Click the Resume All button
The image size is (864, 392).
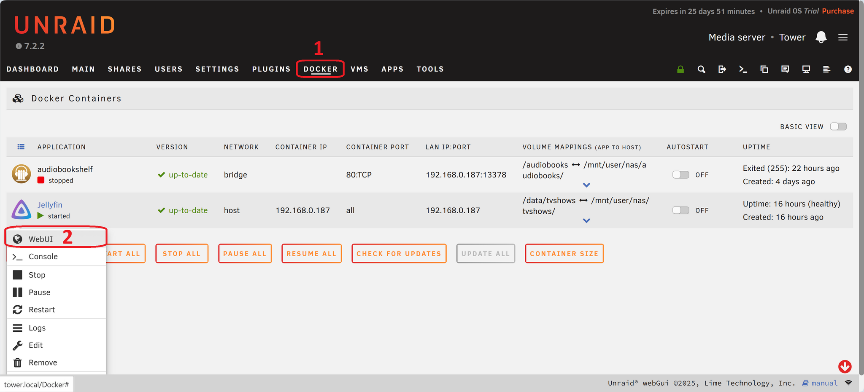[311, 253]
